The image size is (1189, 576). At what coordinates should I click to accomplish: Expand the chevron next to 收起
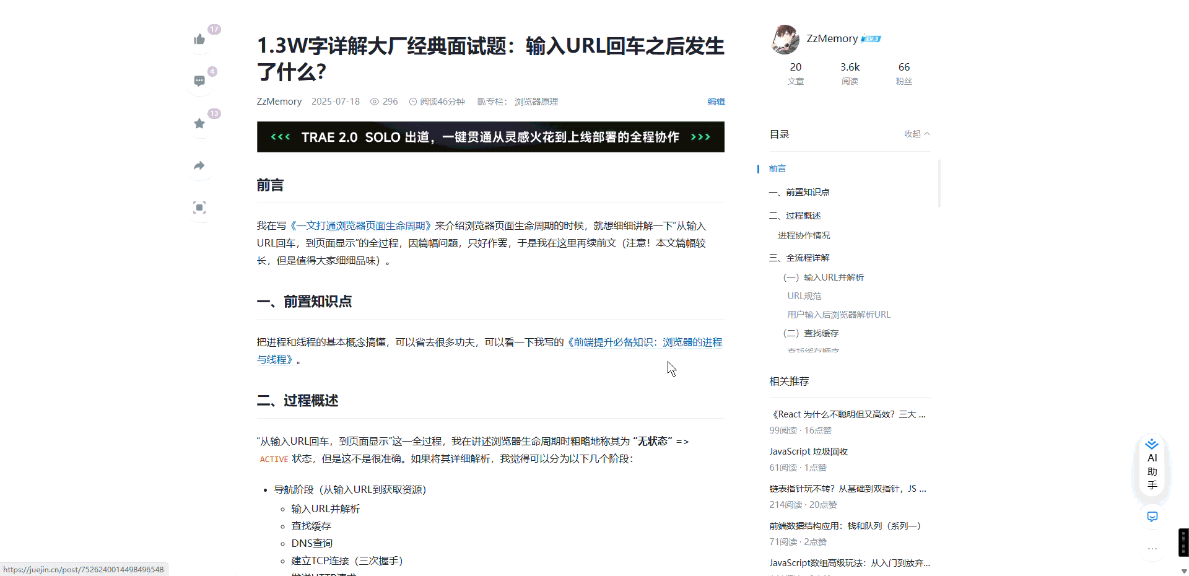[927, 133]
